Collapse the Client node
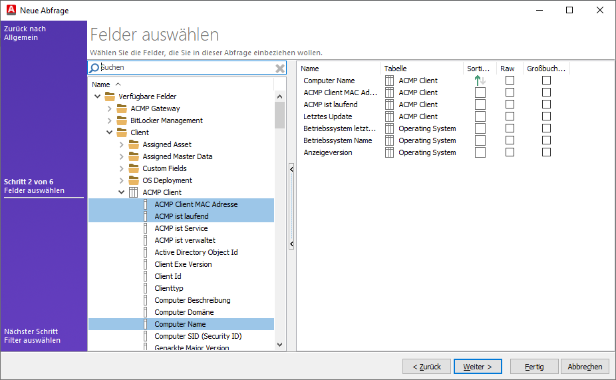Screen dimensions: 616x380 pos(110,132)
